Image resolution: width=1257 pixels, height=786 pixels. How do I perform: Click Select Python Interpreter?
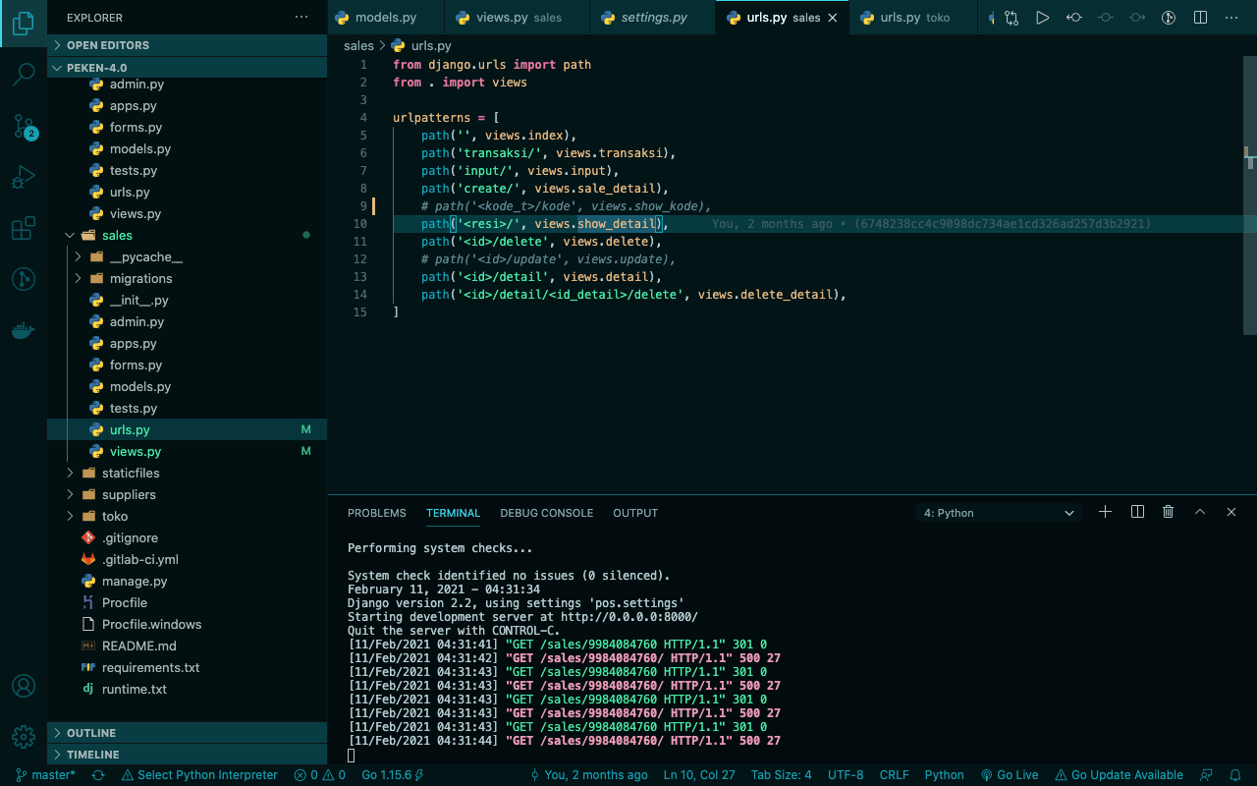199,774
